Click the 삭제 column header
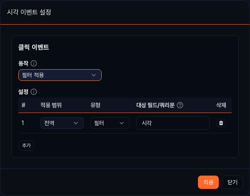Viewport: 250px width, 196px height. [x=221, y=105]
